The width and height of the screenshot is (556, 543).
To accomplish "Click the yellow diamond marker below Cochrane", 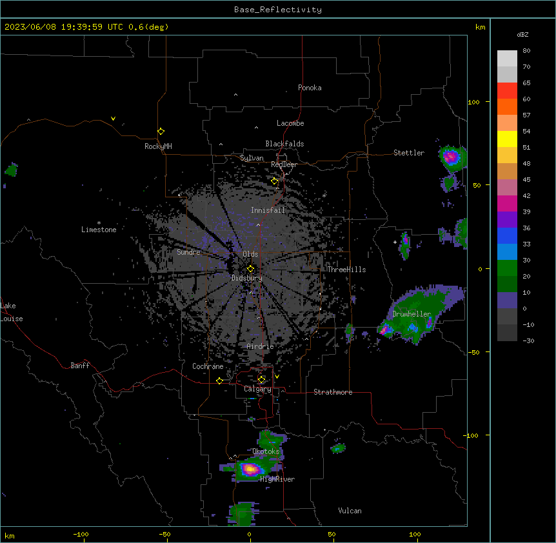I will (219, 381).
